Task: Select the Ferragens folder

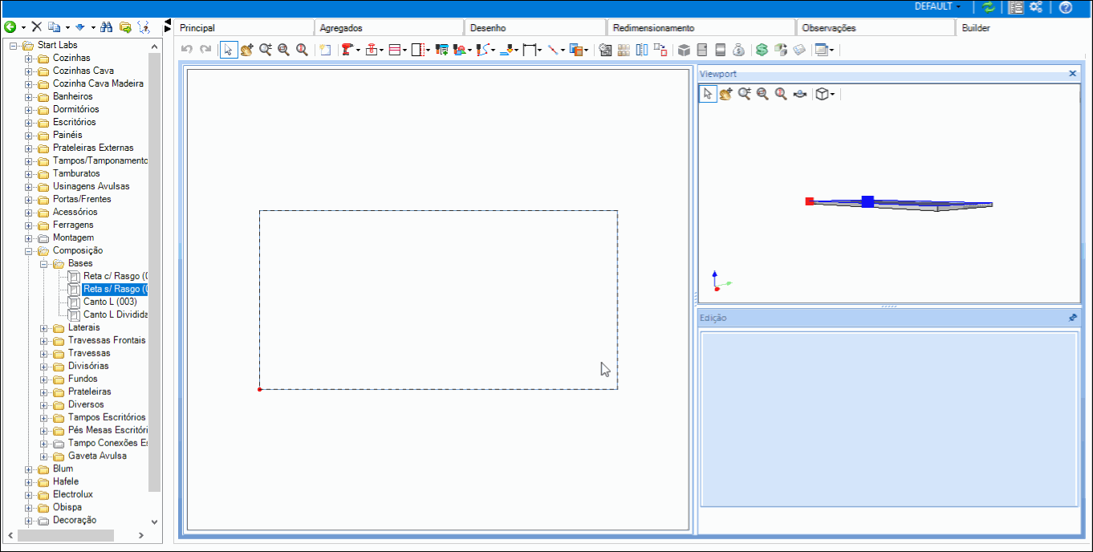Action: pos(73,225)
